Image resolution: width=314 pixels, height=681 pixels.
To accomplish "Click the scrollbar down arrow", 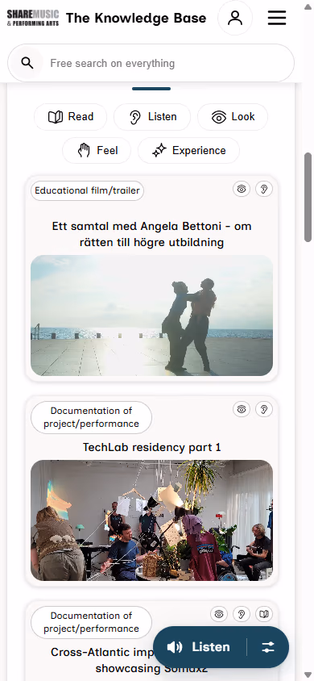I will (308, 675).
